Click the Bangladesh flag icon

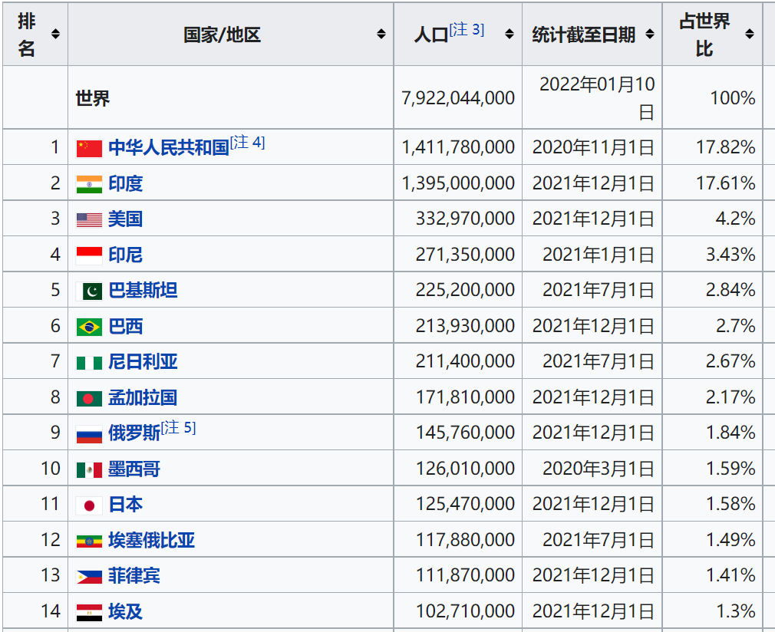tap(90, 398)
